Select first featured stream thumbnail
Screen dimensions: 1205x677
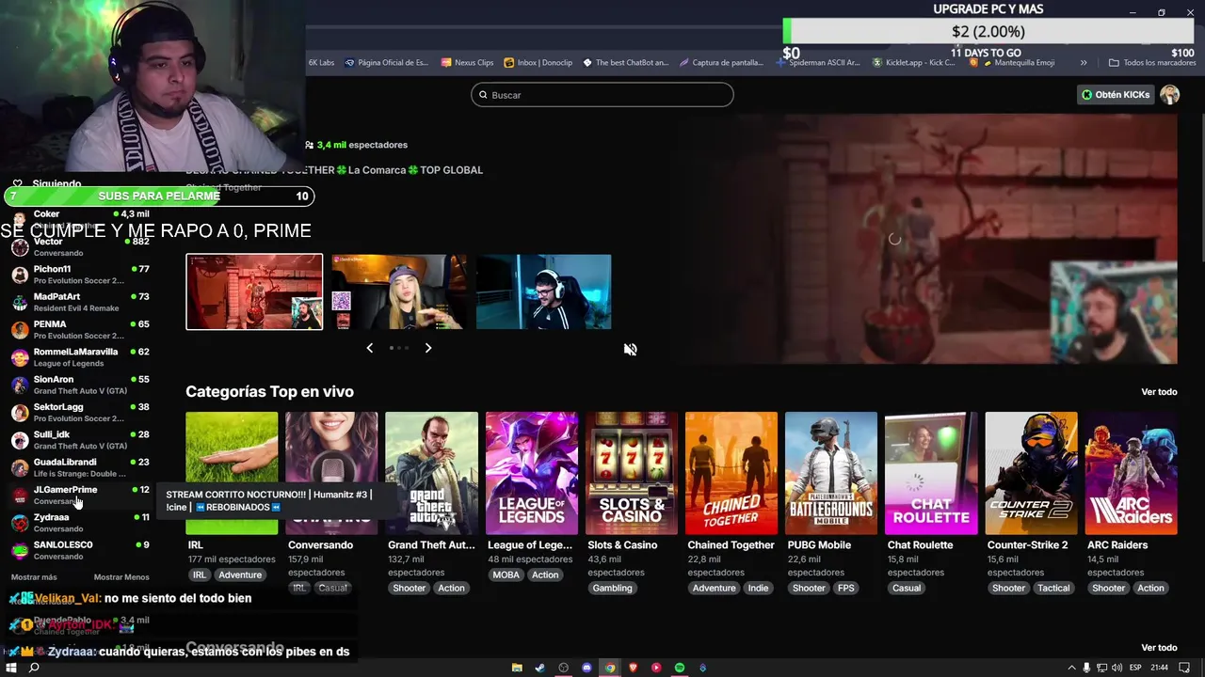tap(254, 292)
